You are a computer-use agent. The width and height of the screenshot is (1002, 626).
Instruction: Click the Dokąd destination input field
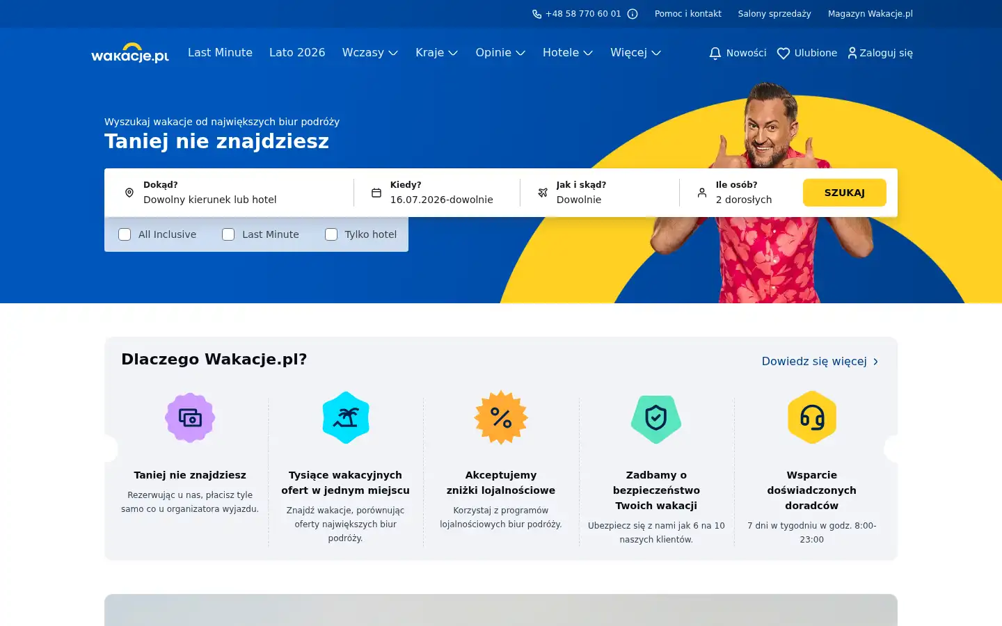coord(229,193)
